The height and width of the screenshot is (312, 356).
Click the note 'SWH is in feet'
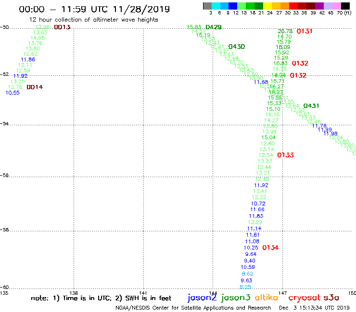148,298
